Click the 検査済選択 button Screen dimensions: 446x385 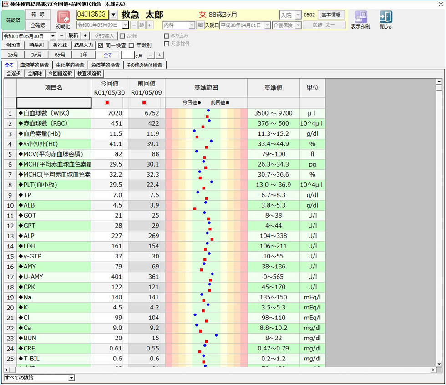click(x=89, y=74)
